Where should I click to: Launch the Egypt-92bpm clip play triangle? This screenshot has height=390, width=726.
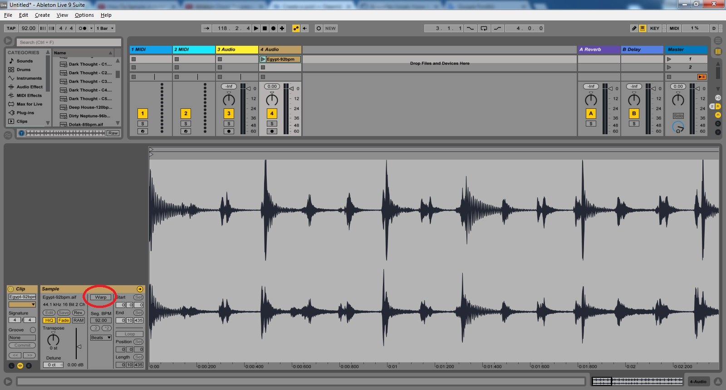(263, 59)
